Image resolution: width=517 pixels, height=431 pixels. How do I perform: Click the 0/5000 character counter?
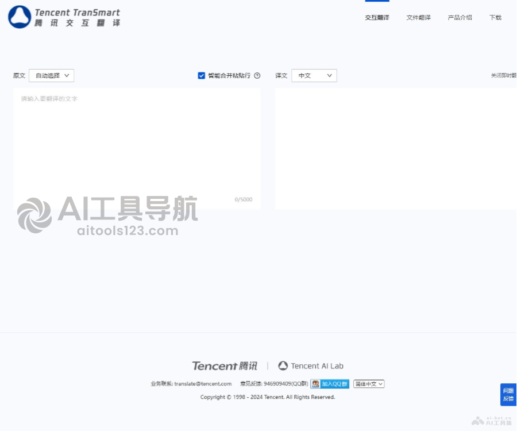click(244, 199)
